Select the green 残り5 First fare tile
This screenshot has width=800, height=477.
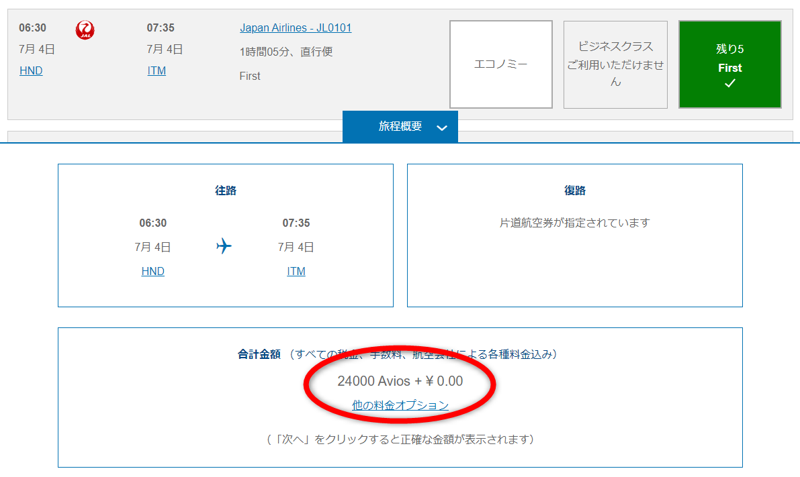730,64
